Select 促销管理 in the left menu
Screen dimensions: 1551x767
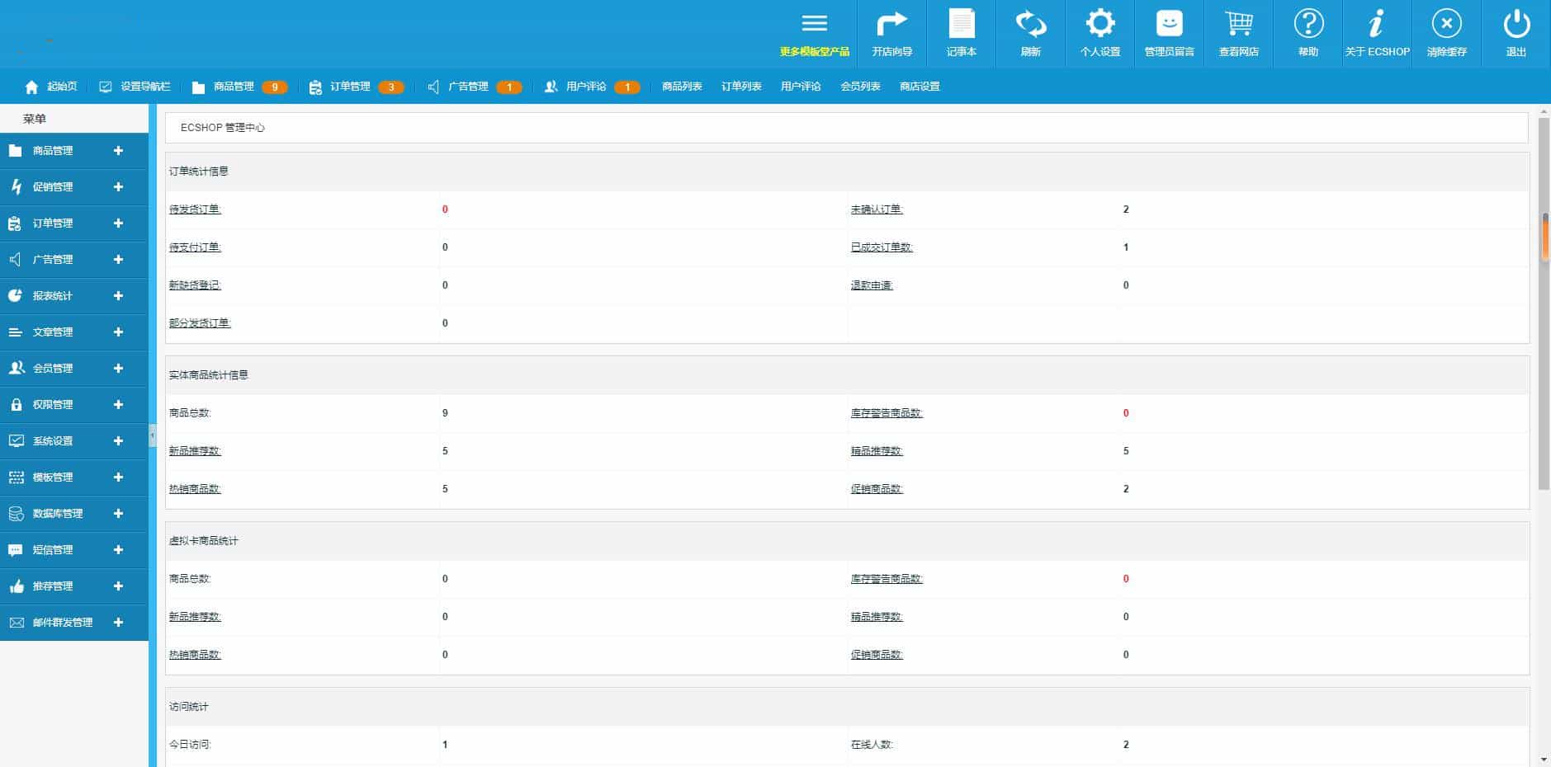[x=53, y=186]
